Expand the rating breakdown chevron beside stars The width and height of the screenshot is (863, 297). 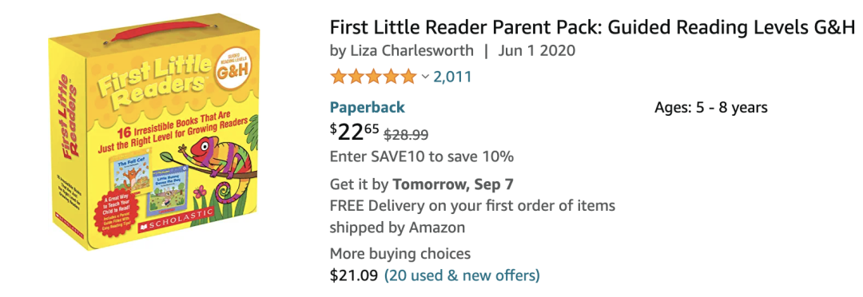[425, 77]
